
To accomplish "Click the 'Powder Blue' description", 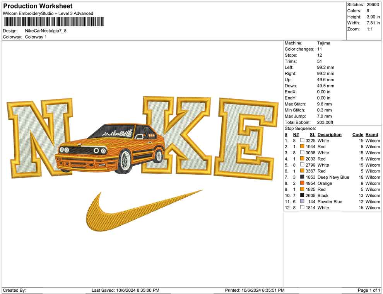I will click(330, 201).
